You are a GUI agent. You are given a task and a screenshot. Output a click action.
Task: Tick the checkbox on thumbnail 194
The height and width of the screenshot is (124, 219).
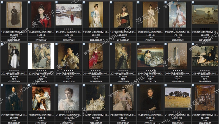click(29, 2)
